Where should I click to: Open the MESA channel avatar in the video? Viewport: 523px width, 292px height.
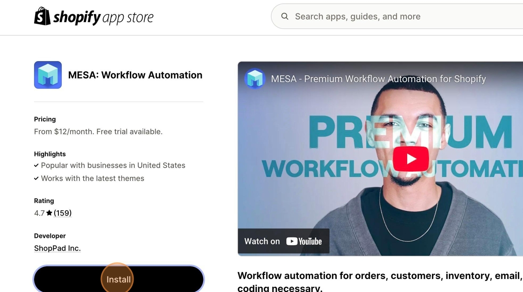(255, 79)
